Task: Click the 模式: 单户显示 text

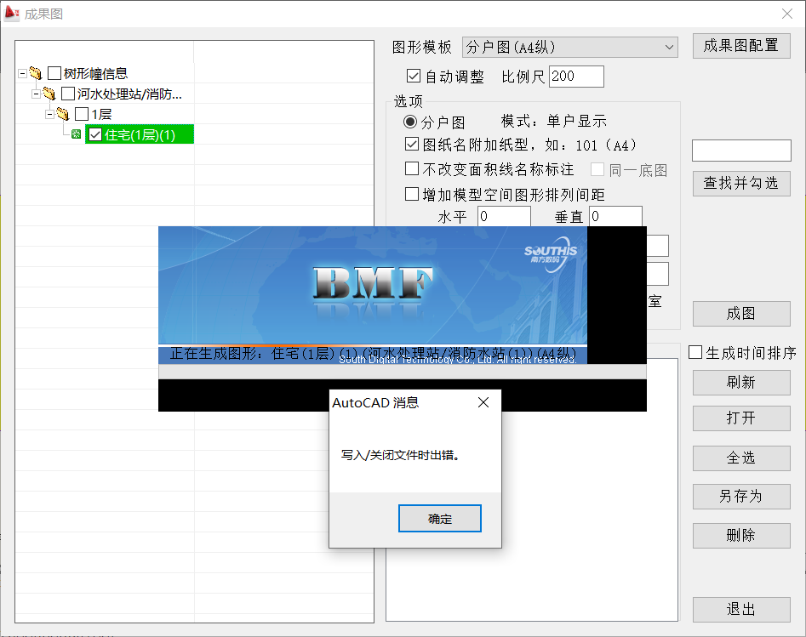Action: (x=553, y=122)
